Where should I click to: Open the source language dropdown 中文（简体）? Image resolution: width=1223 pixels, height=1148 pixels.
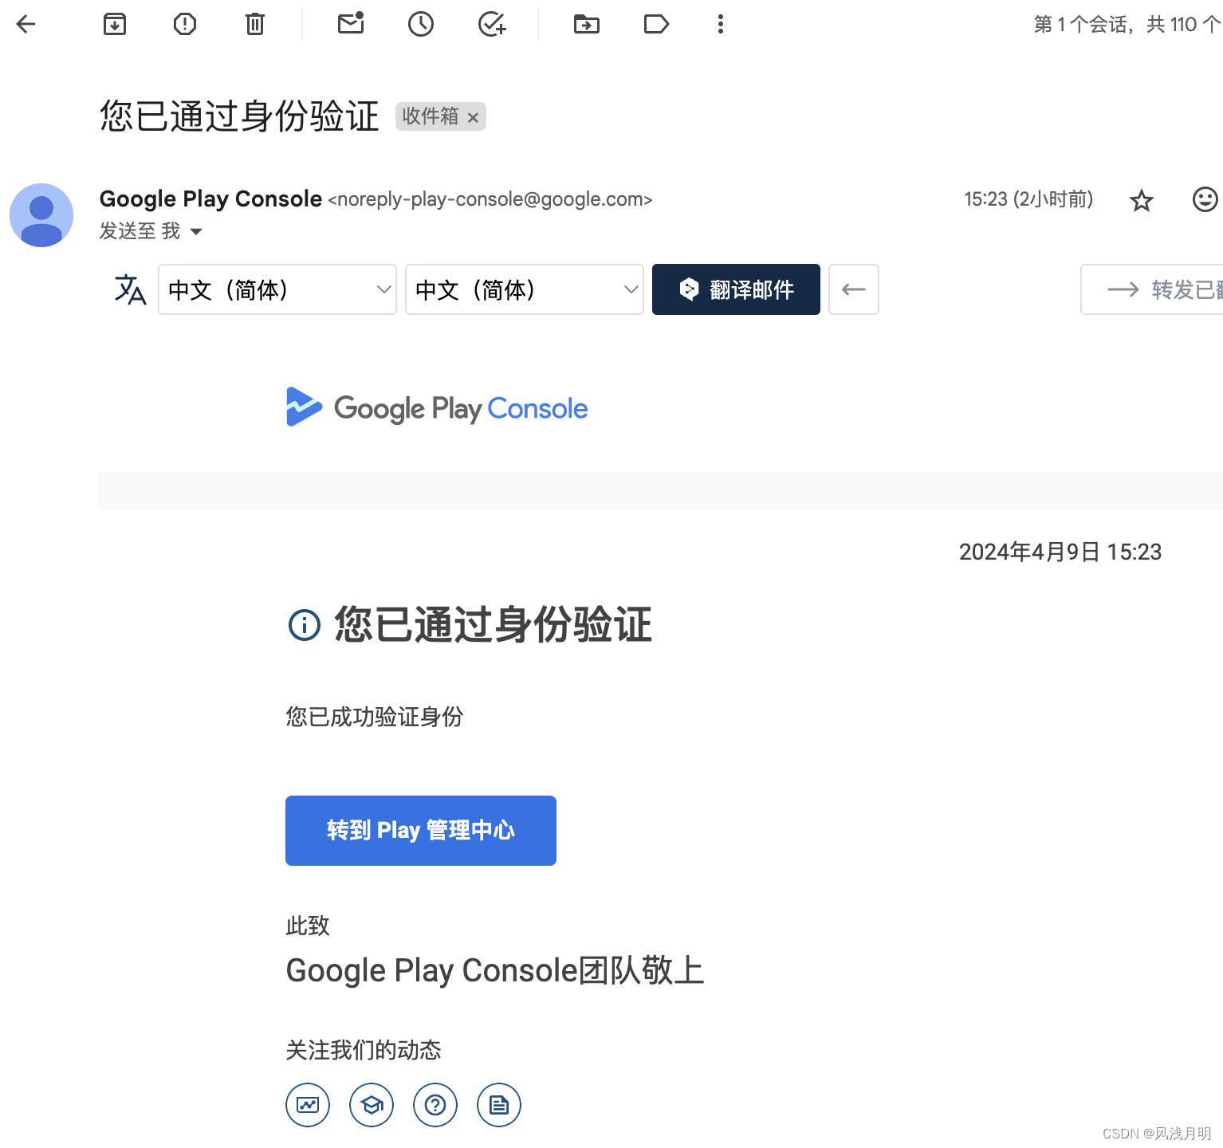point(277,289)
